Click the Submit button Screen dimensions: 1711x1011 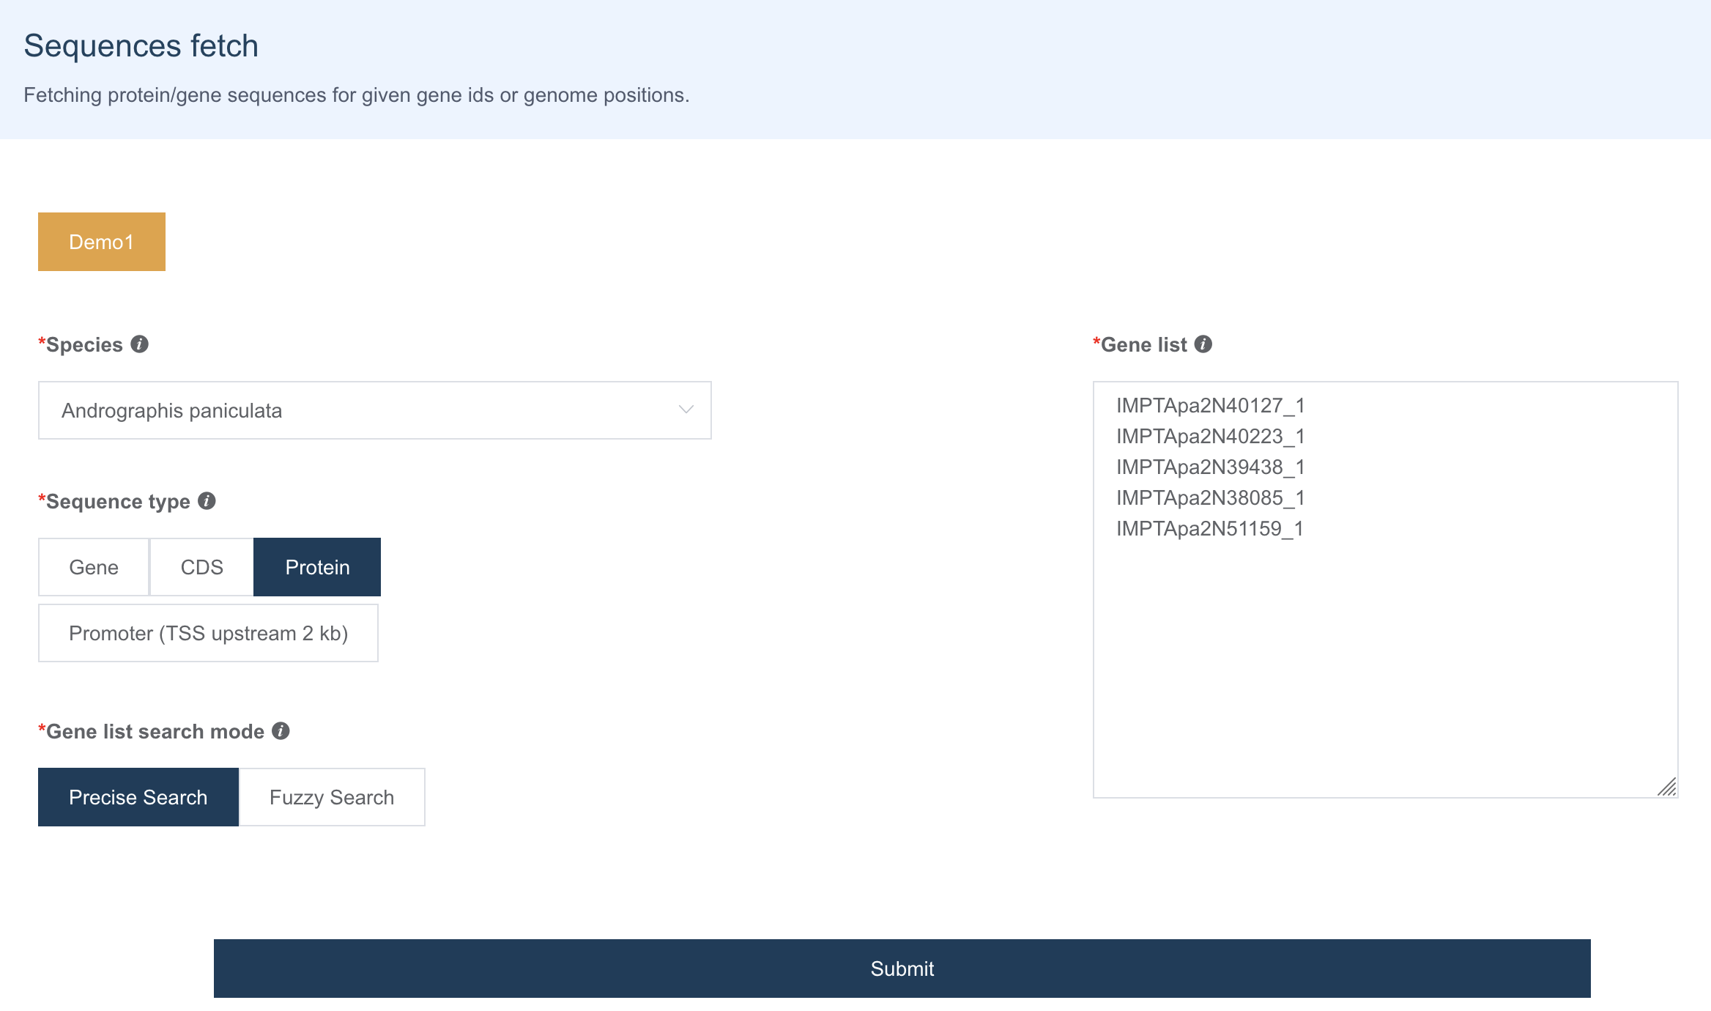coord(902,969)
